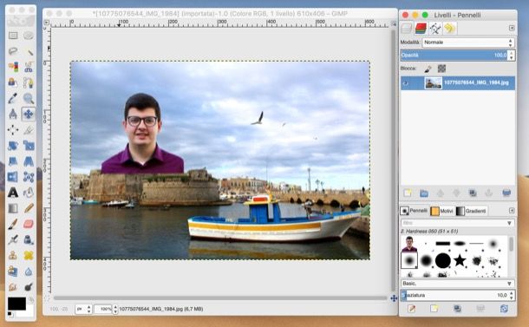Select the Blur/Sharpen droplet tool
The height and width of the screenshot is (327, 529).
click(29, 271)
